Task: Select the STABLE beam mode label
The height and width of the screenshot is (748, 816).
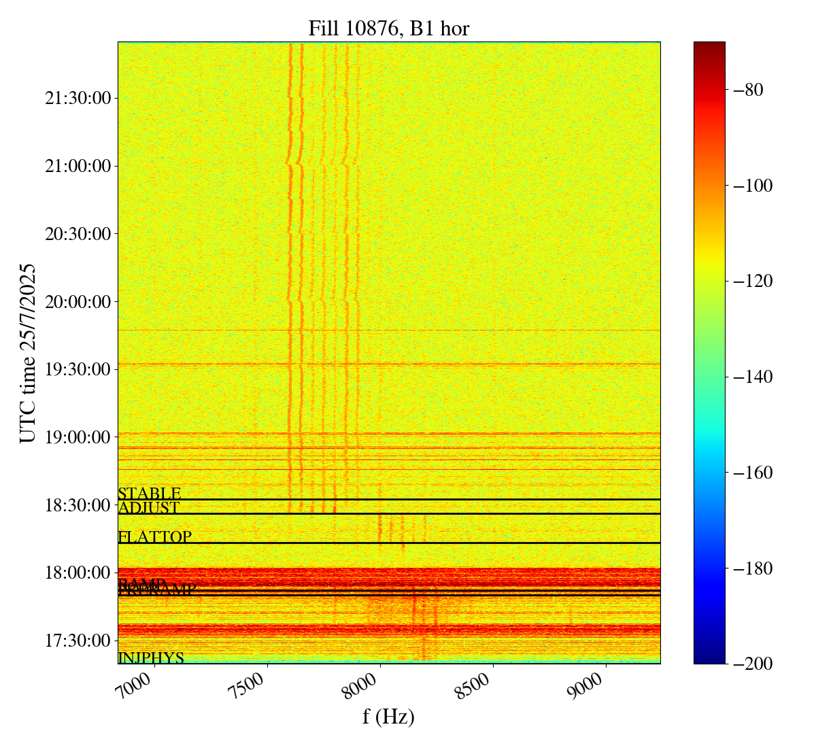Action: pos(150,494)
